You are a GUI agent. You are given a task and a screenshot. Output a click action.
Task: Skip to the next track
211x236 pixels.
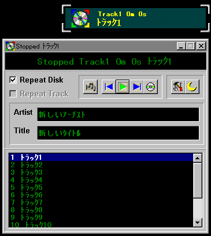click(136, 87)
